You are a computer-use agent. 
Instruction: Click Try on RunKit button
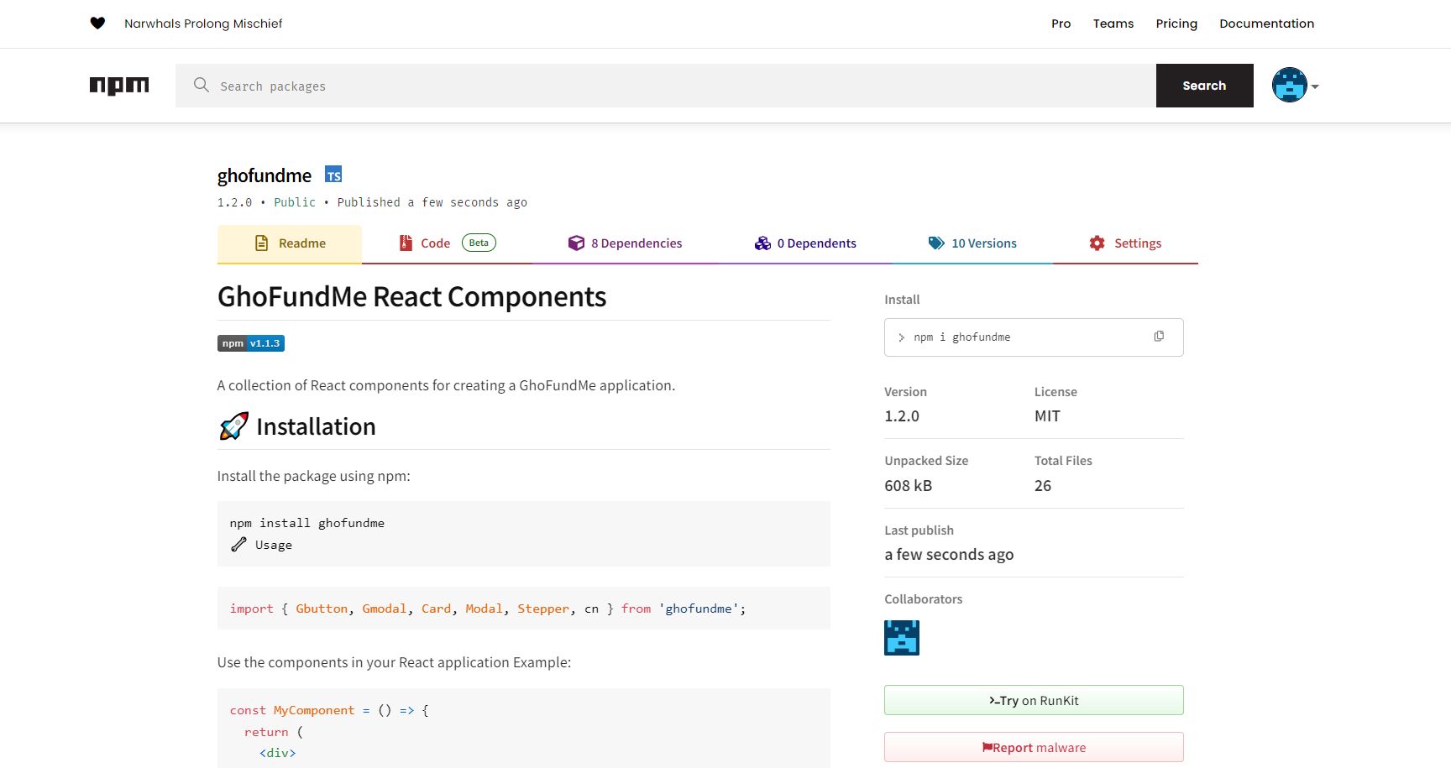(1034, 700)
